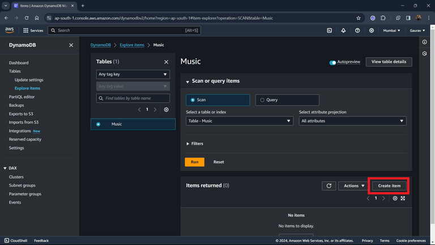Open Cookie preferences in footer
The height and width of the screenshot is (245, 435).
411,240
